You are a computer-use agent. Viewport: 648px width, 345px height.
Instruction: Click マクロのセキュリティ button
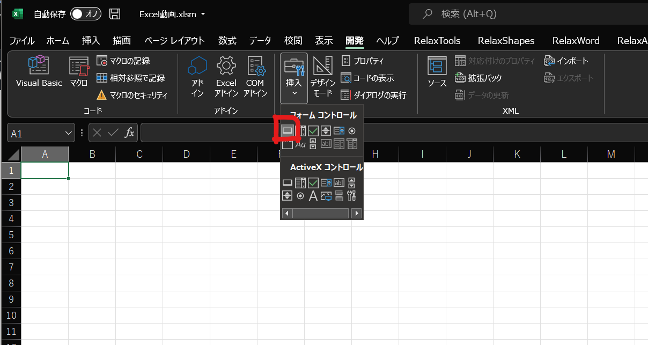pos(132,95)
